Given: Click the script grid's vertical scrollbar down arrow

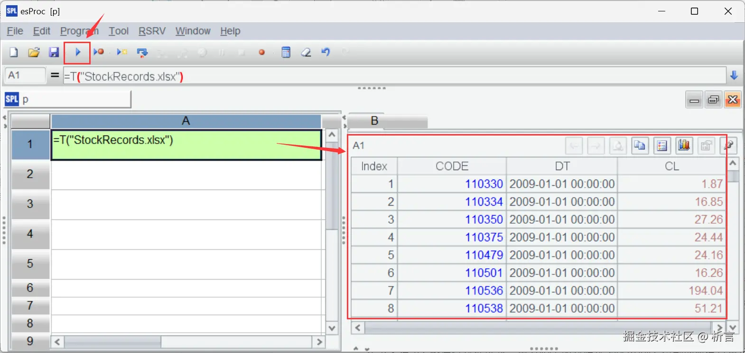Looking at the screenshot, I should [332, 328].
